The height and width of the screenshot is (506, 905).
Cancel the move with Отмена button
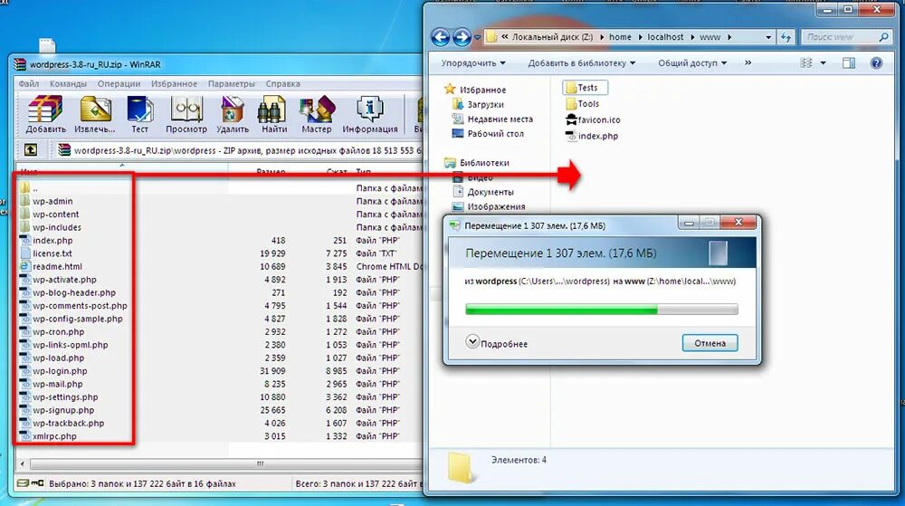(710, 343)
